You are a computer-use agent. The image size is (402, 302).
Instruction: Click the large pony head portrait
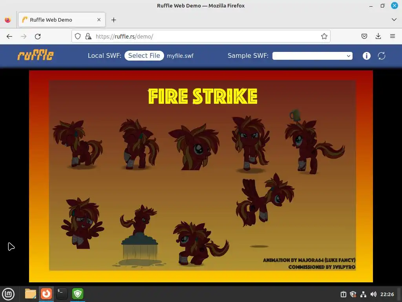point(194,148)
